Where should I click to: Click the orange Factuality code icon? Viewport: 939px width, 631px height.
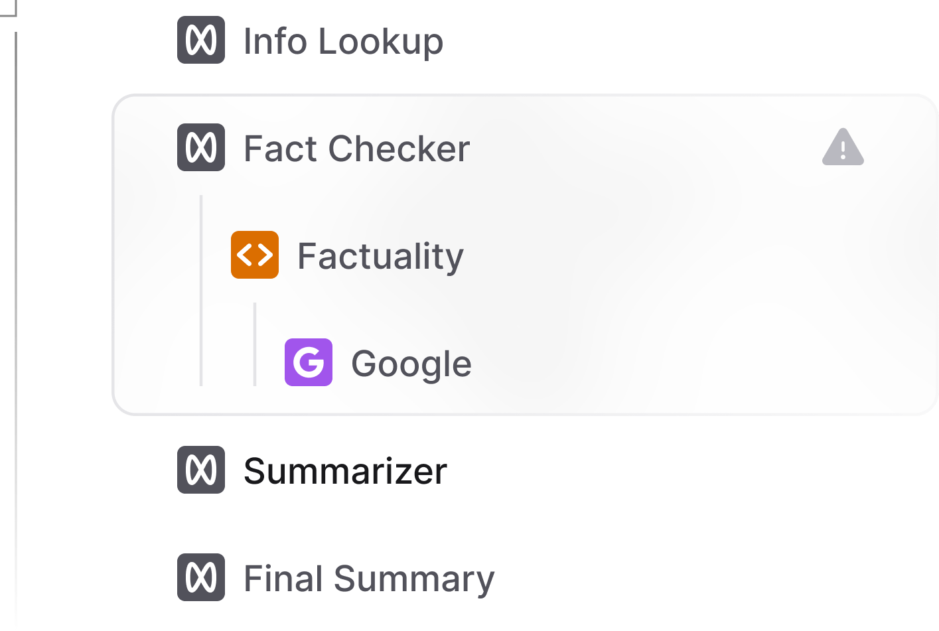click(255, 255)
